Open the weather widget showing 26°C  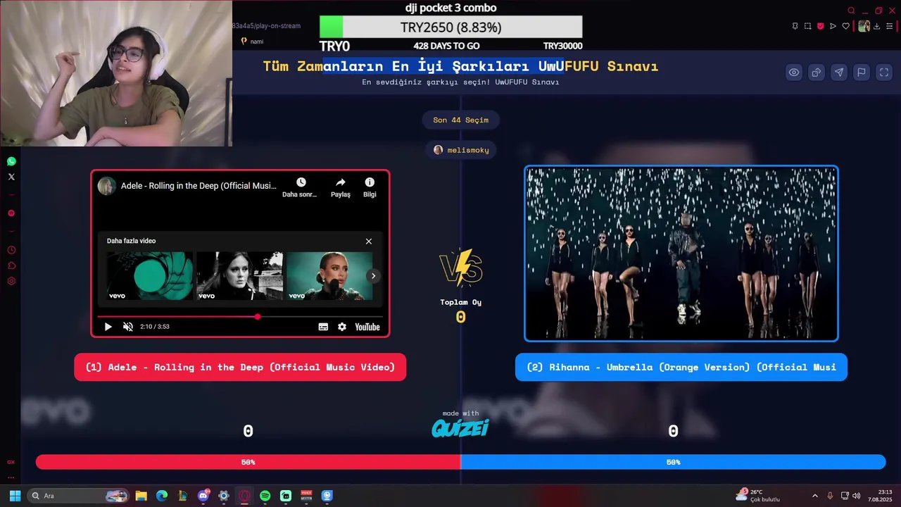tap(757, 496)
